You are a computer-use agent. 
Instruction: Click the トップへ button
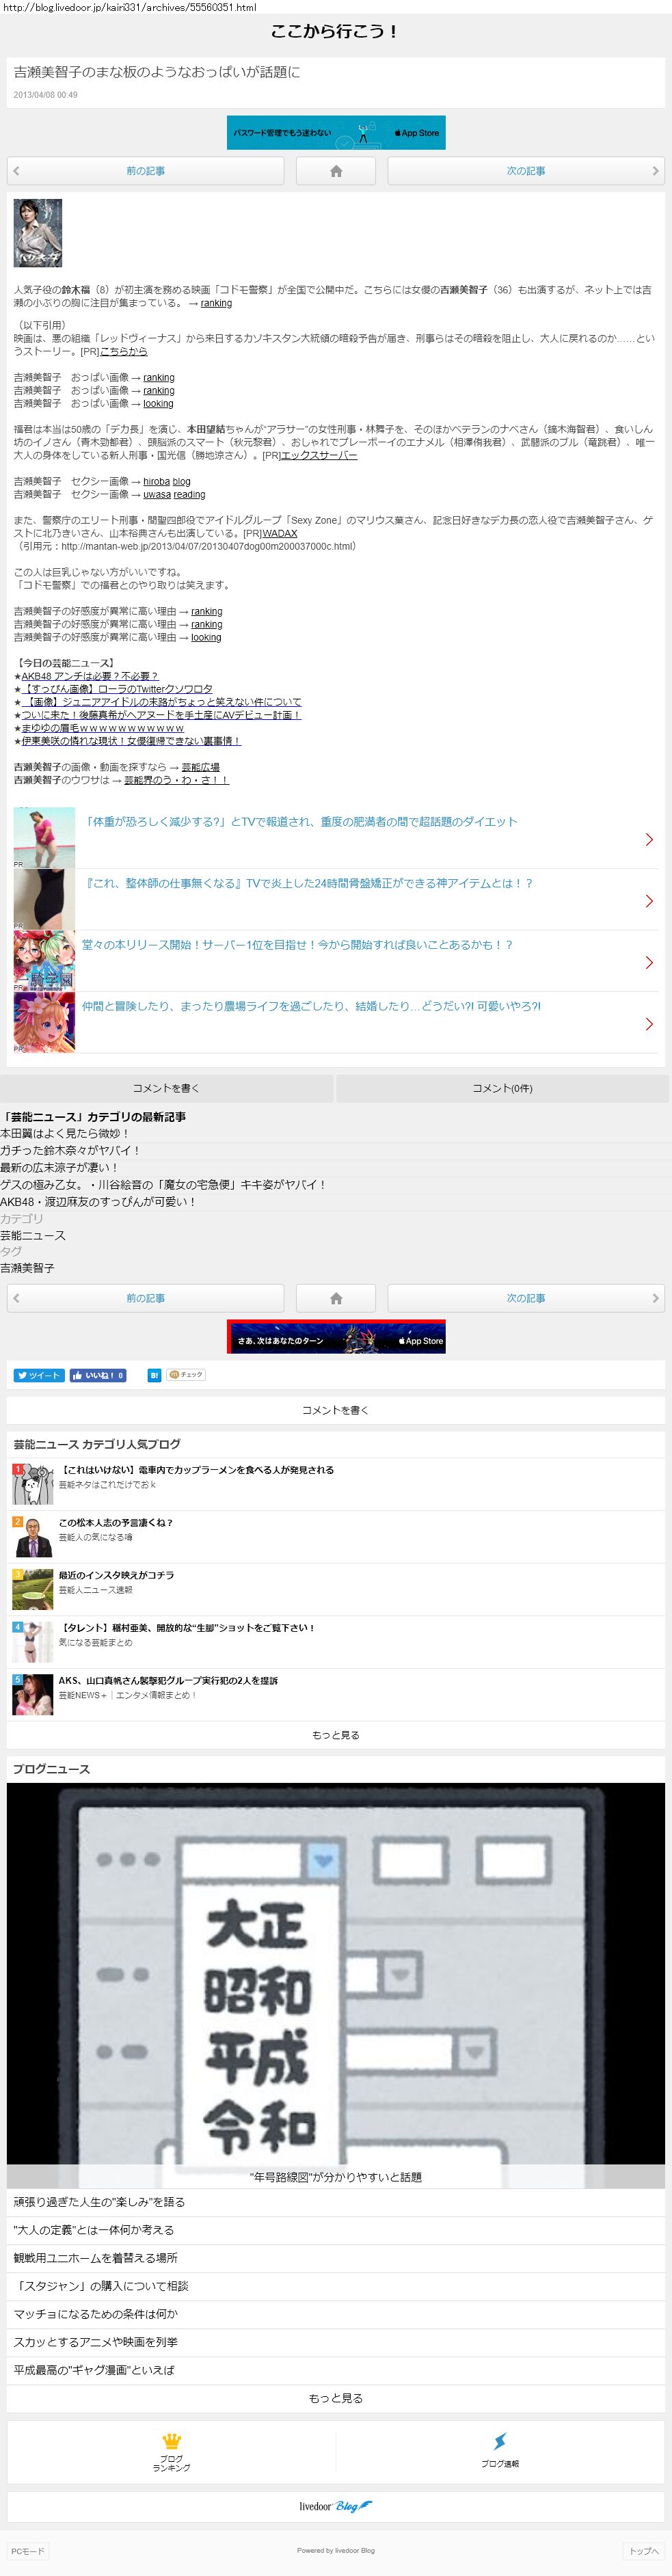(x=644, y=2551)
